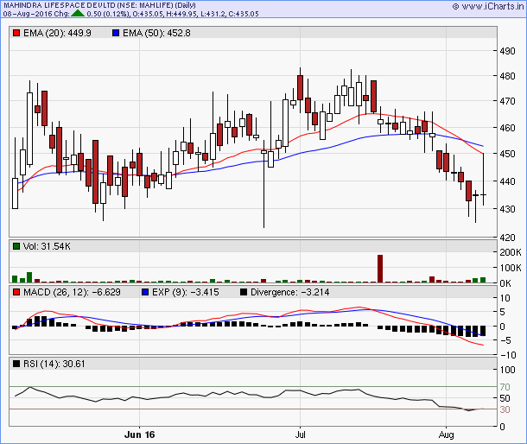
Task: Click the 0.50 (0.12%) change value
Action: pos(108,14)
